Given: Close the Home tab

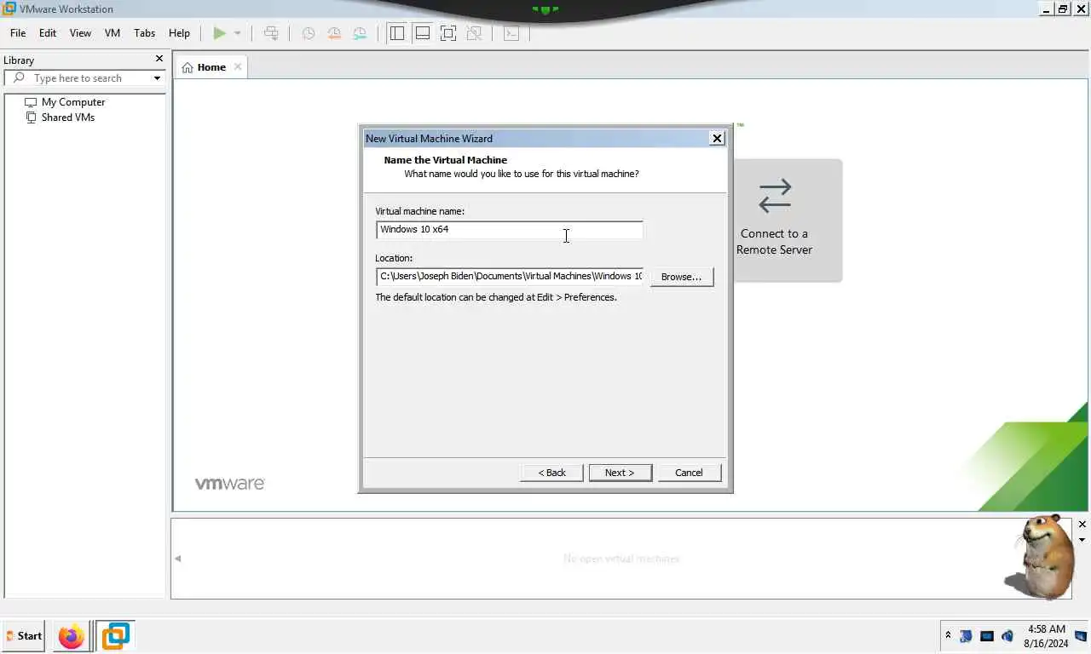Looking at the screenshot, I should click(238, 67).
